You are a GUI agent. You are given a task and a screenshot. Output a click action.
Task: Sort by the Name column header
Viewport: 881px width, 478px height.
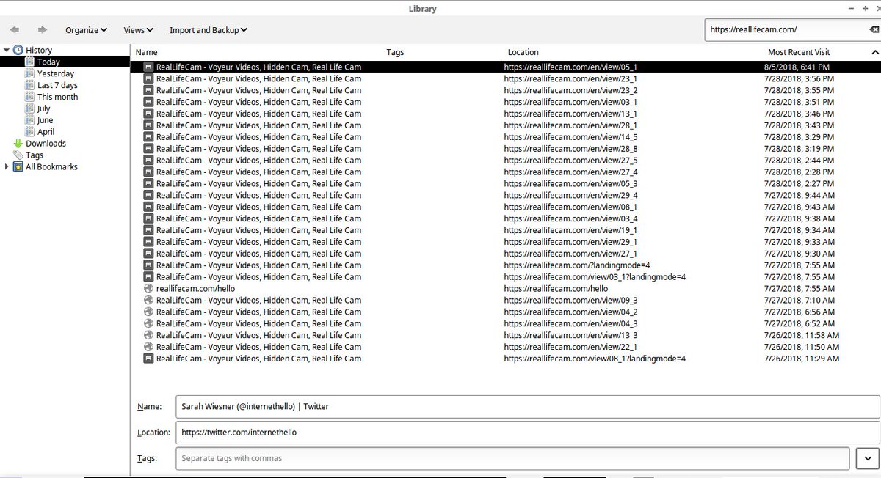click(x=146, y=52)
